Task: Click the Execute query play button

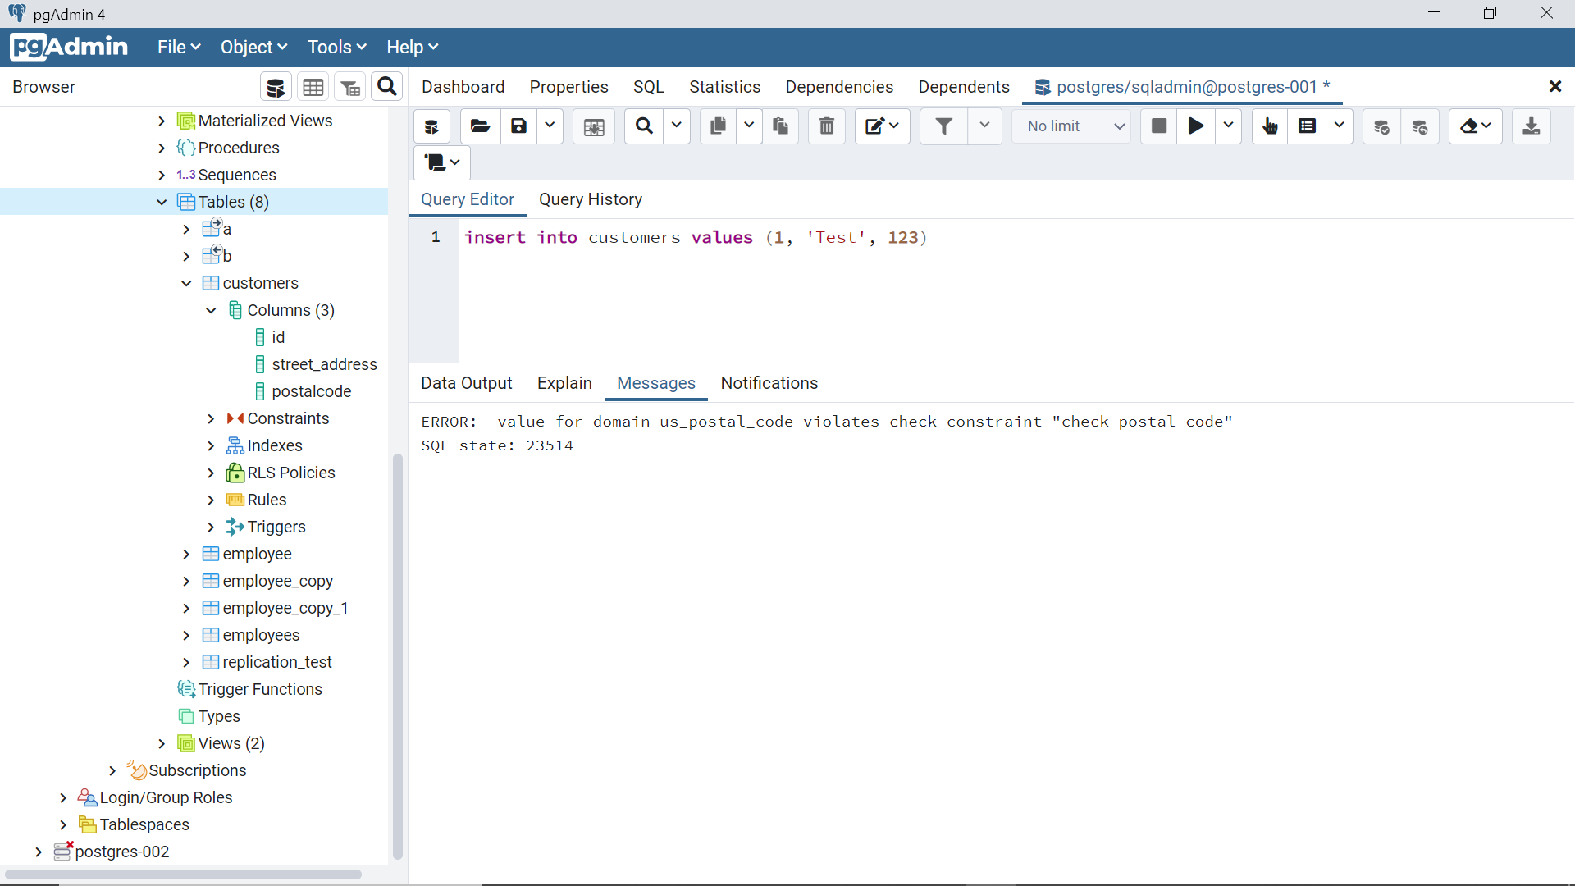Action: coord(1196,126)
